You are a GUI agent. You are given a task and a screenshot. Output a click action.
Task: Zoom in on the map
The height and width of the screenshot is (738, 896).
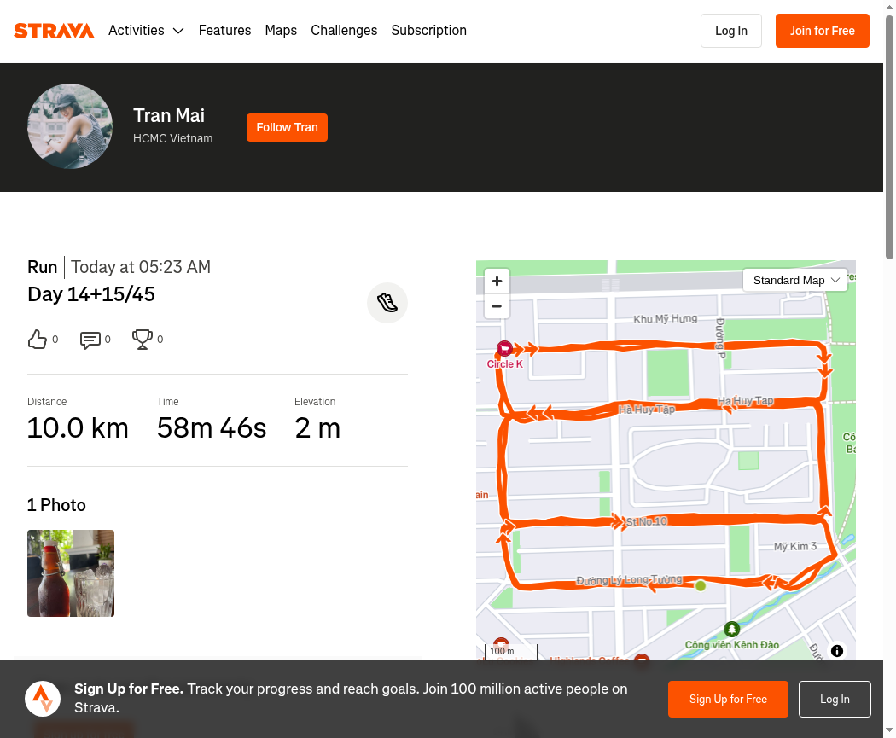(x=497, y=281)
